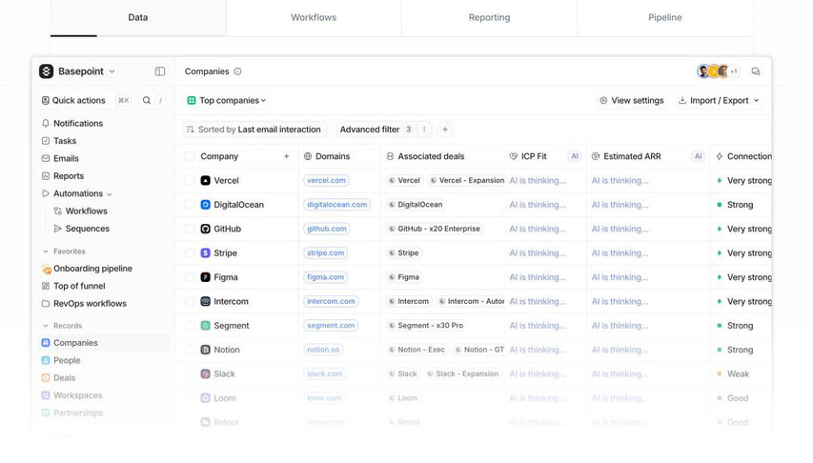Add a new filter with plus button

[x=445, y=130]
